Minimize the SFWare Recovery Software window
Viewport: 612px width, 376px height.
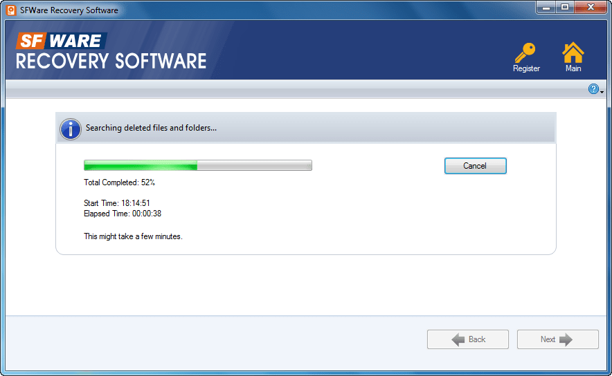(546, 8)
